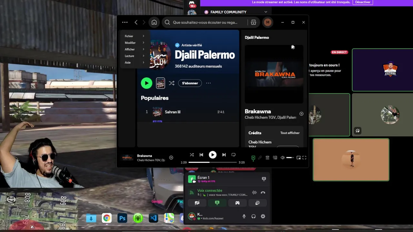Screen dimensions: 413x232
Task: Open the Brakawna title in right panel
Action: [x=258, y=111]
